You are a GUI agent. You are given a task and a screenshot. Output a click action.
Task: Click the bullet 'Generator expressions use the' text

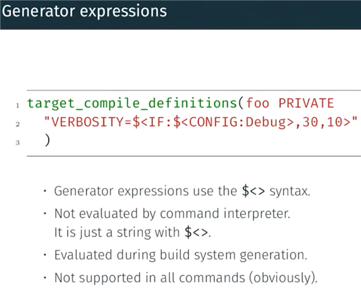pyautogui.click(x=145, y=191)
